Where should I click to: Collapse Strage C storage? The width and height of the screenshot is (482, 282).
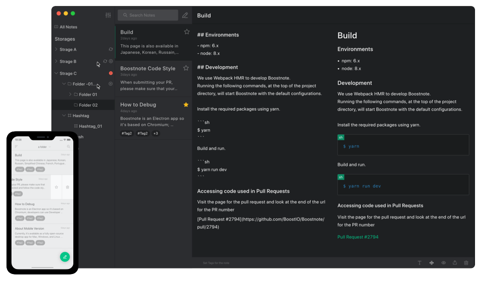click(x=56, y=73)
